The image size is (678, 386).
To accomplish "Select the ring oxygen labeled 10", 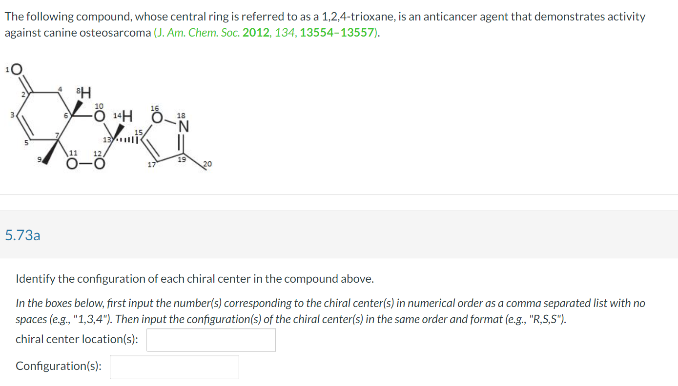I will [x=99, y=116].
